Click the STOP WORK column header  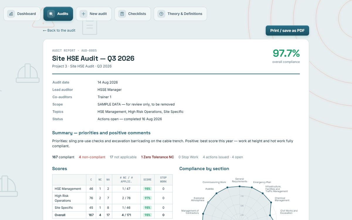click(x=163, y=180)
